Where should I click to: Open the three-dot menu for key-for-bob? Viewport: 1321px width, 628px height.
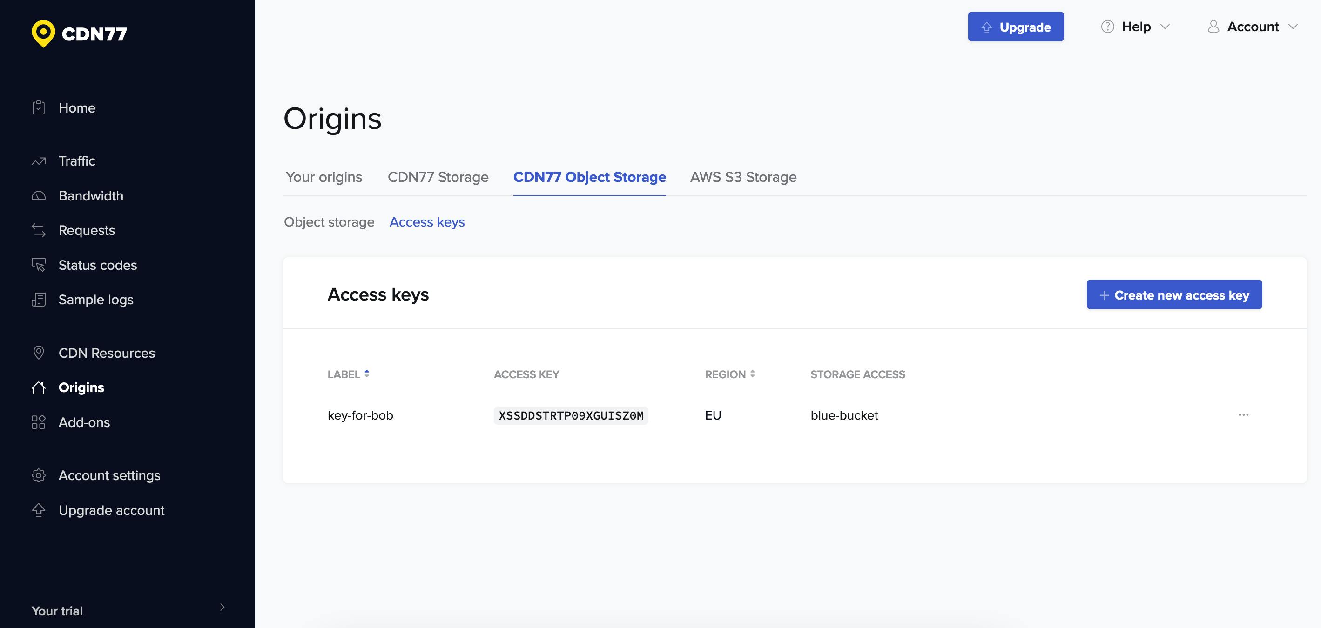pos(1244,415)
